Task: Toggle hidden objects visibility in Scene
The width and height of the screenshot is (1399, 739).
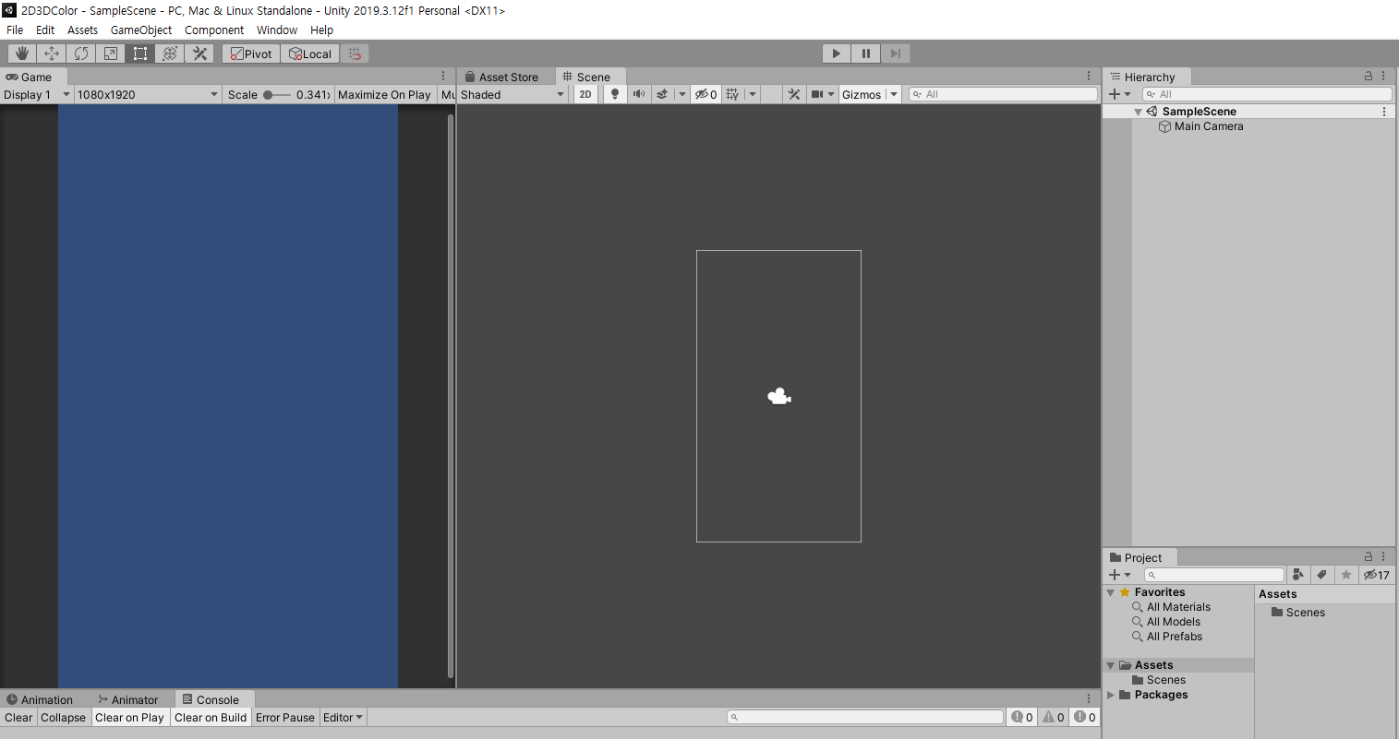Action: pos(706,94)
